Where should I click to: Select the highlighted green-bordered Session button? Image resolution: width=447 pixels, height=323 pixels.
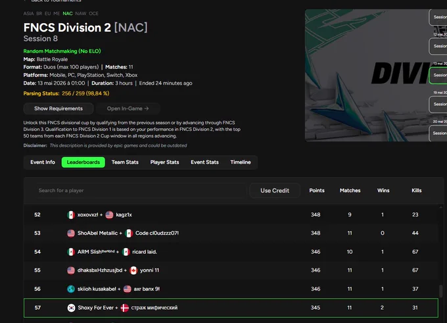point(438,76)
